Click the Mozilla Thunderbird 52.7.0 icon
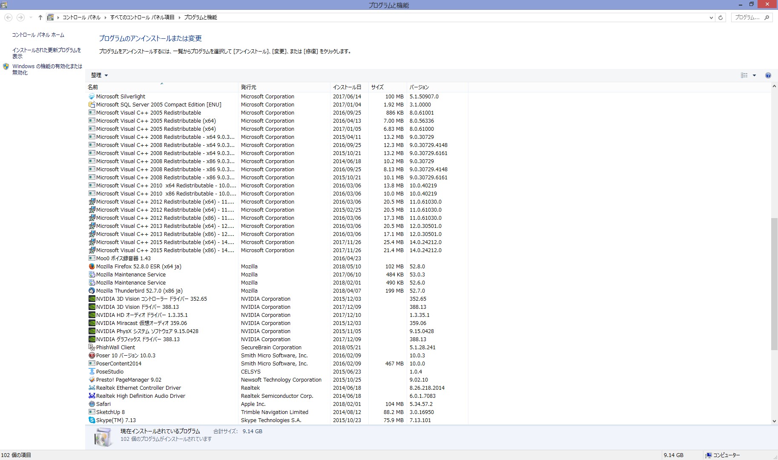Viewport: 778px width, 460px height. tap(92, 291)
